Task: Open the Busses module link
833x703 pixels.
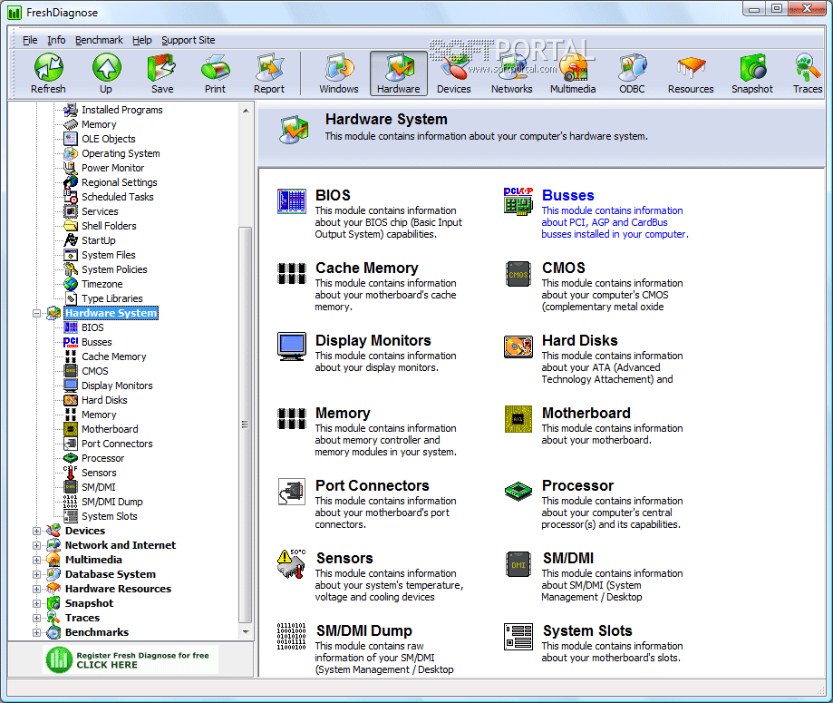Action: pyautogui.click(x=568, y=195)
